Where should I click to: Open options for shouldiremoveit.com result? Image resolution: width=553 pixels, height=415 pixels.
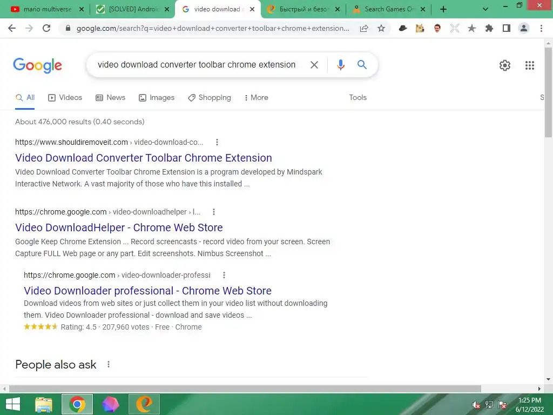pyautogui.click(x=217, y=142)
